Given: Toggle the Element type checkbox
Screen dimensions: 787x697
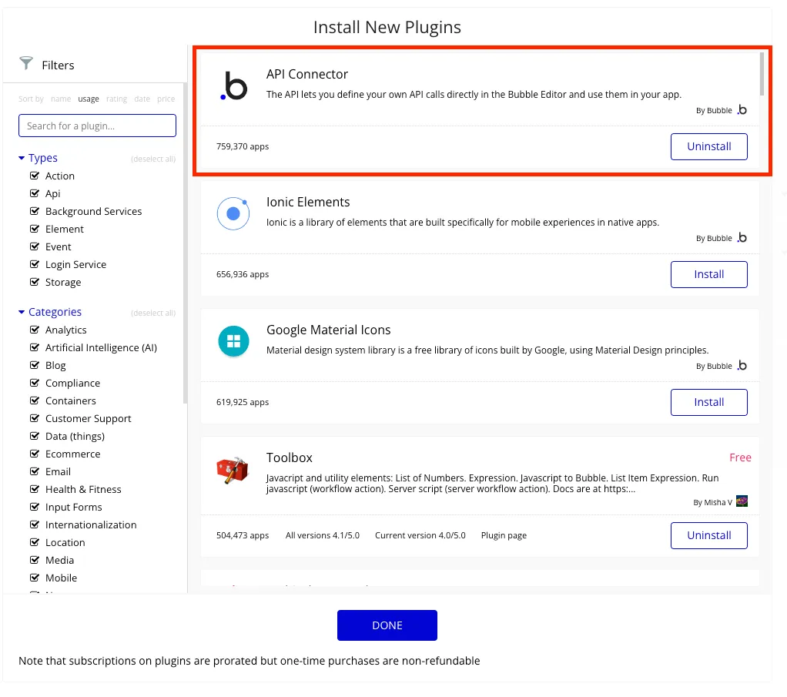Looking at the screenshot, I should click(35, 229).
